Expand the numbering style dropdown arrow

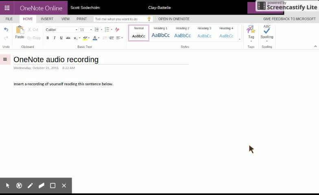pyautogui.click(x=111, y=30)
